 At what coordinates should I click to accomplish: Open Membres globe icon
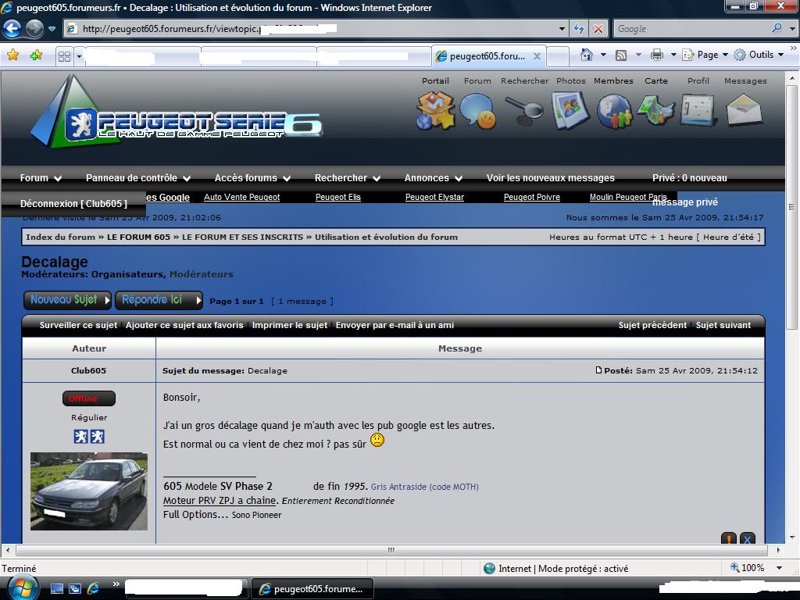tap(614, 111)
